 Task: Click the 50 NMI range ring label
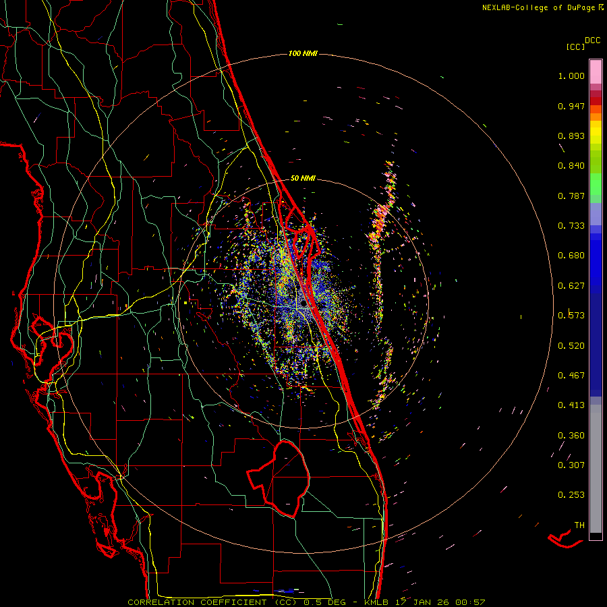(303, 178)
